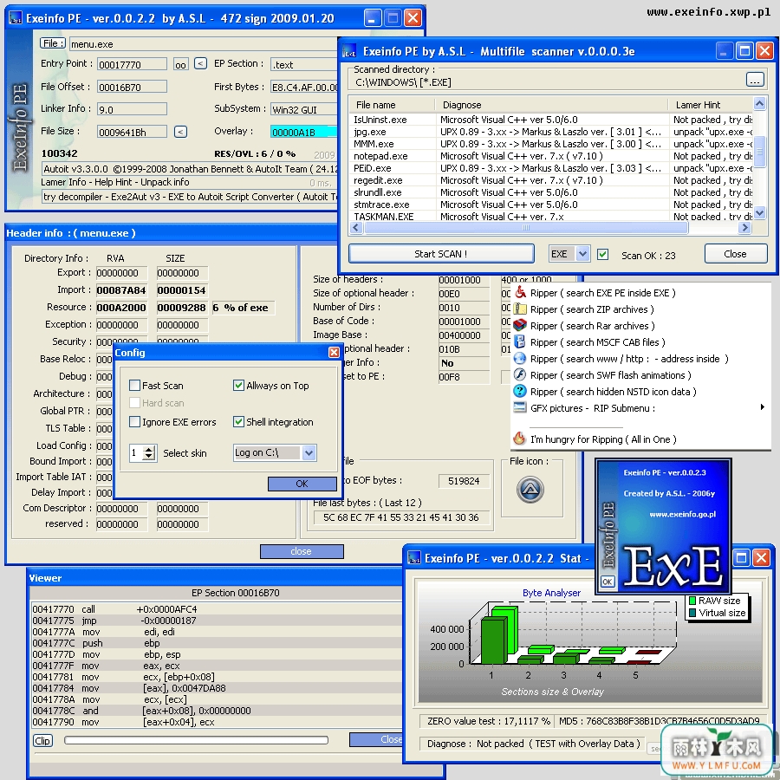Image resolution: width=780 pixels, height=780 pixels.
Task: Open the EXE file type dropdown in scanner
Action: [x=582, y=254]
